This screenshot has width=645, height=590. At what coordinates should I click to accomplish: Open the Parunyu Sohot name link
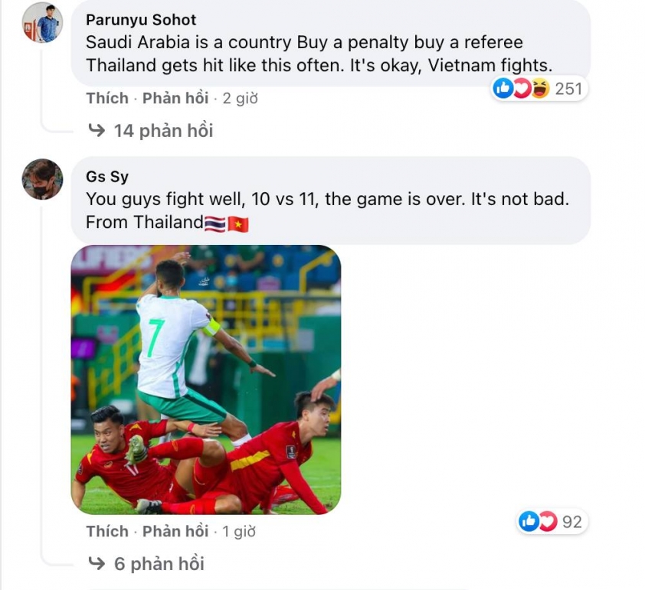click(x=141, y=20)
